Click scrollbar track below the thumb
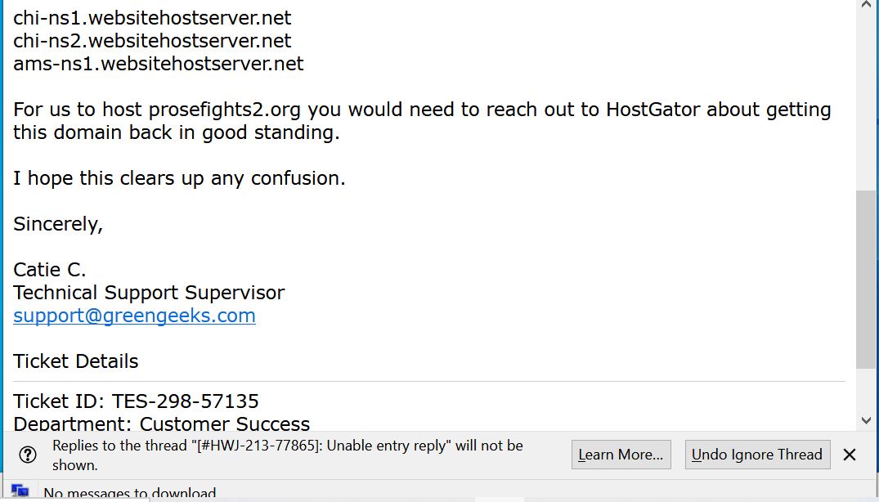 866,391
